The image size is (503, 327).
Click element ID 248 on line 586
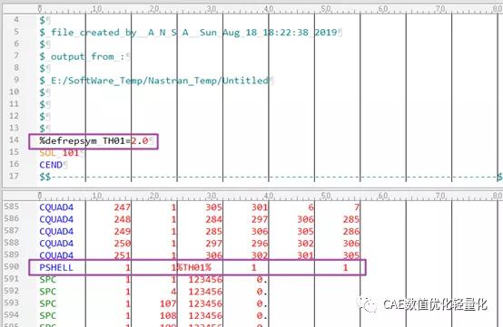[123, 219]
